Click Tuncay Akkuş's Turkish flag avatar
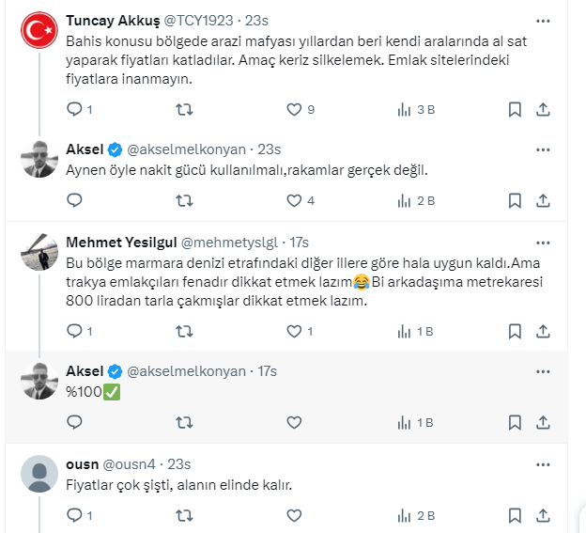 coord(39,32)
